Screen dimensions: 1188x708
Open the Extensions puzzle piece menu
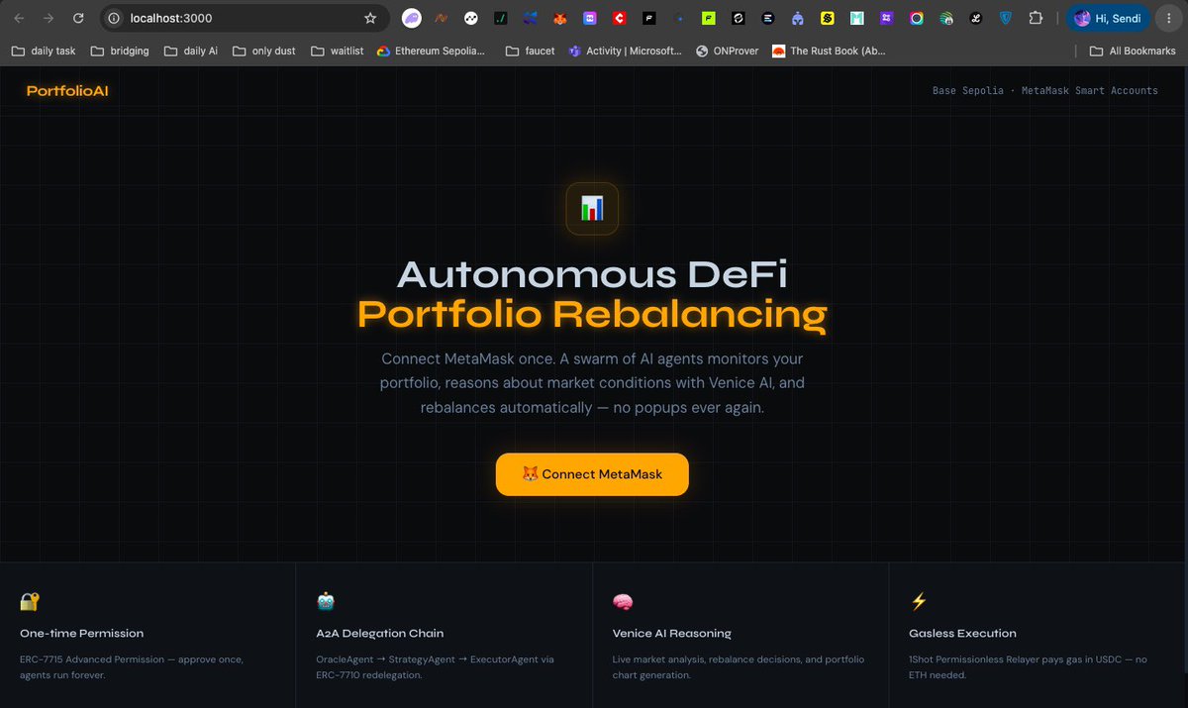(x=1036, y=18)
